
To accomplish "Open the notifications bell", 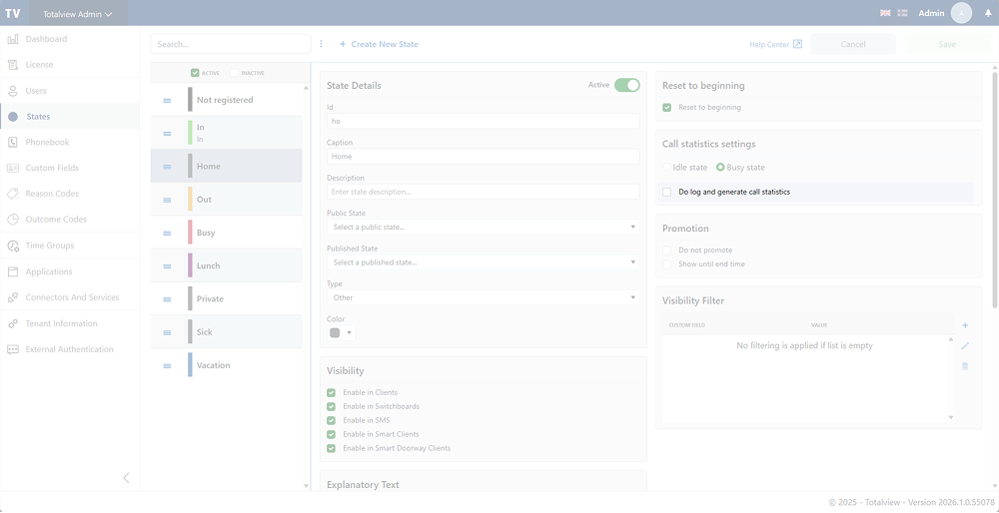I will coord(988,13).
